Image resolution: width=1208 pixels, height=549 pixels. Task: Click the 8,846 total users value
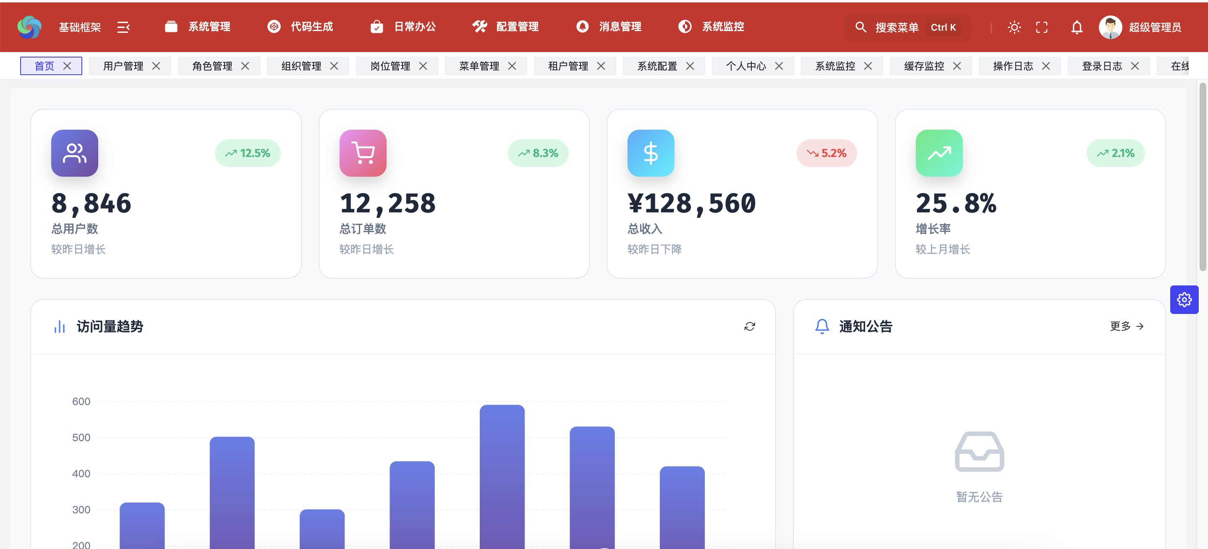[92, 204]
